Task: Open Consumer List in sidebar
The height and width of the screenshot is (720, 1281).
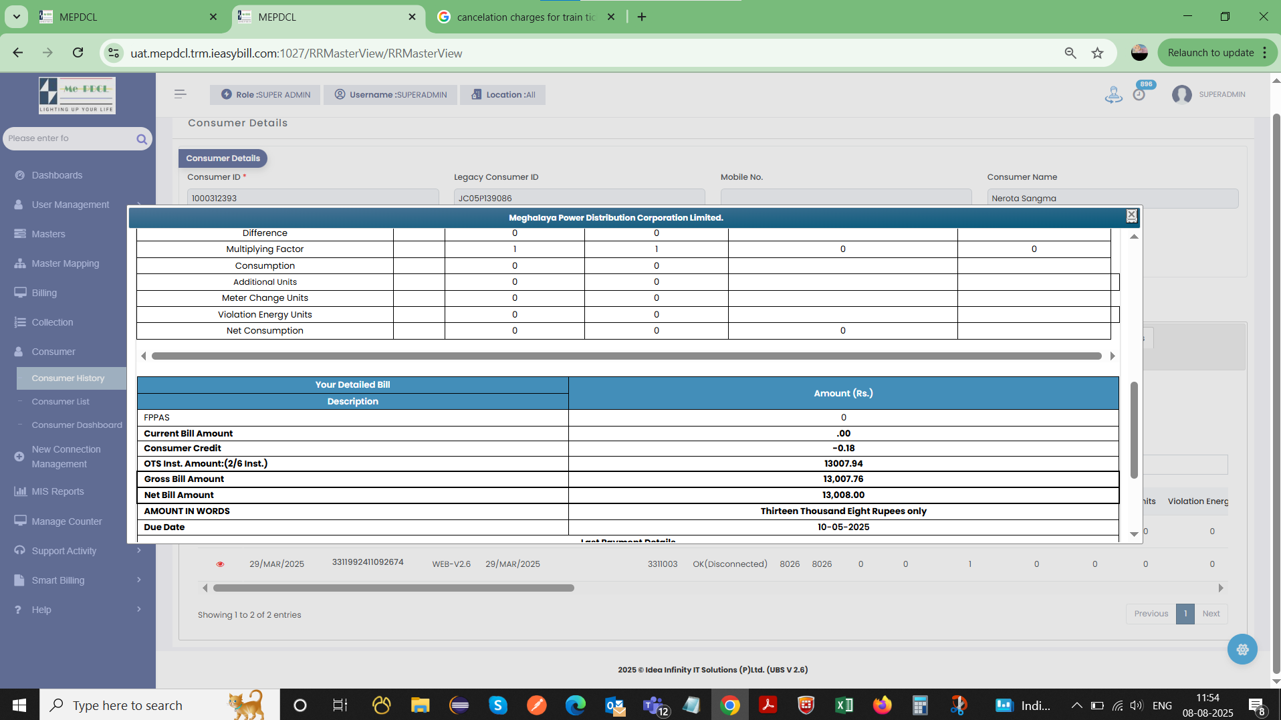Action: (60, 402)
